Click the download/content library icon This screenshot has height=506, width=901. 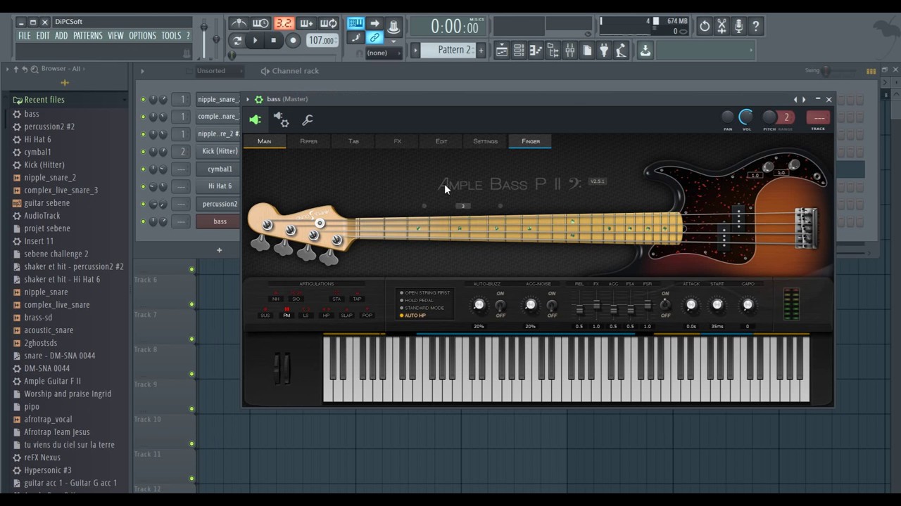point(645,50)
